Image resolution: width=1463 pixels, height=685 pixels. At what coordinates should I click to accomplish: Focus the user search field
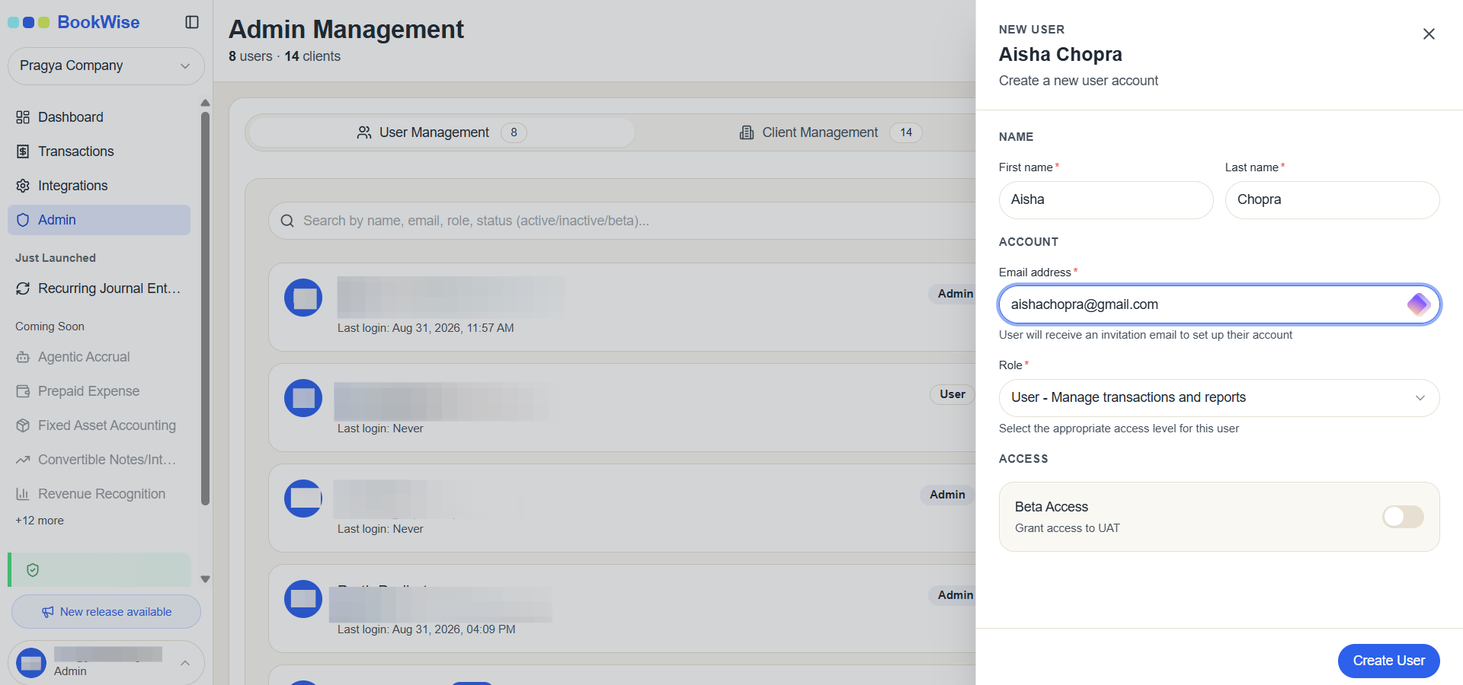(622, 221)
